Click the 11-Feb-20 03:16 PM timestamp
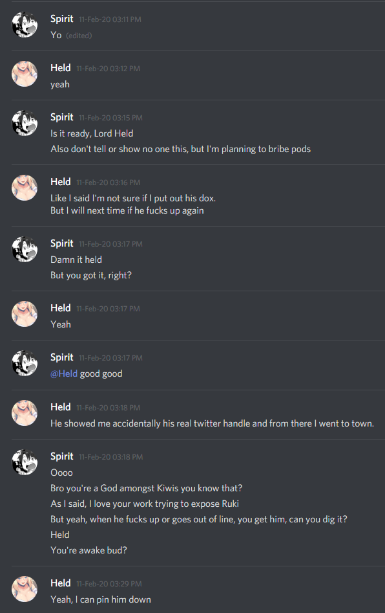 point(108,183)
